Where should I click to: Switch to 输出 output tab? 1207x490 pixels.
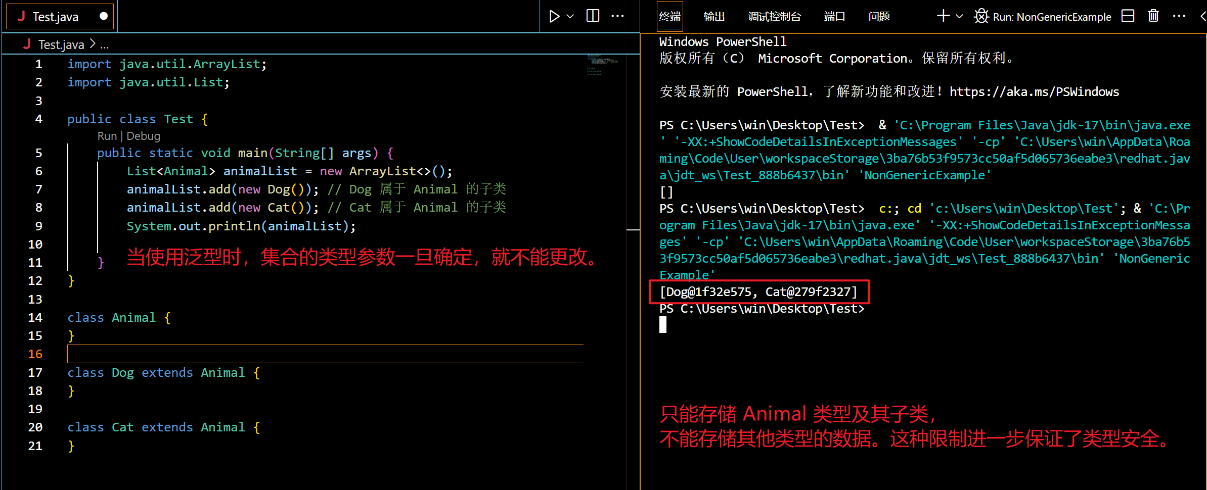pyautogui.click(x=714, y=17)
